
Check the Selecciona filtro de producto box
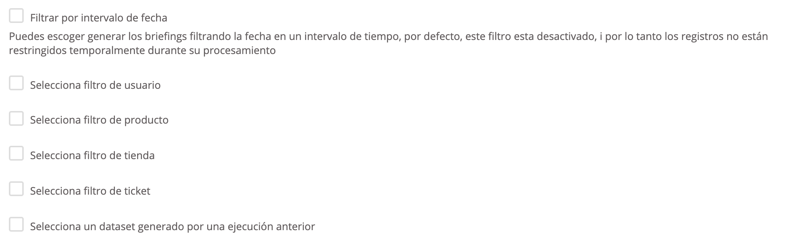pos(16,118)
